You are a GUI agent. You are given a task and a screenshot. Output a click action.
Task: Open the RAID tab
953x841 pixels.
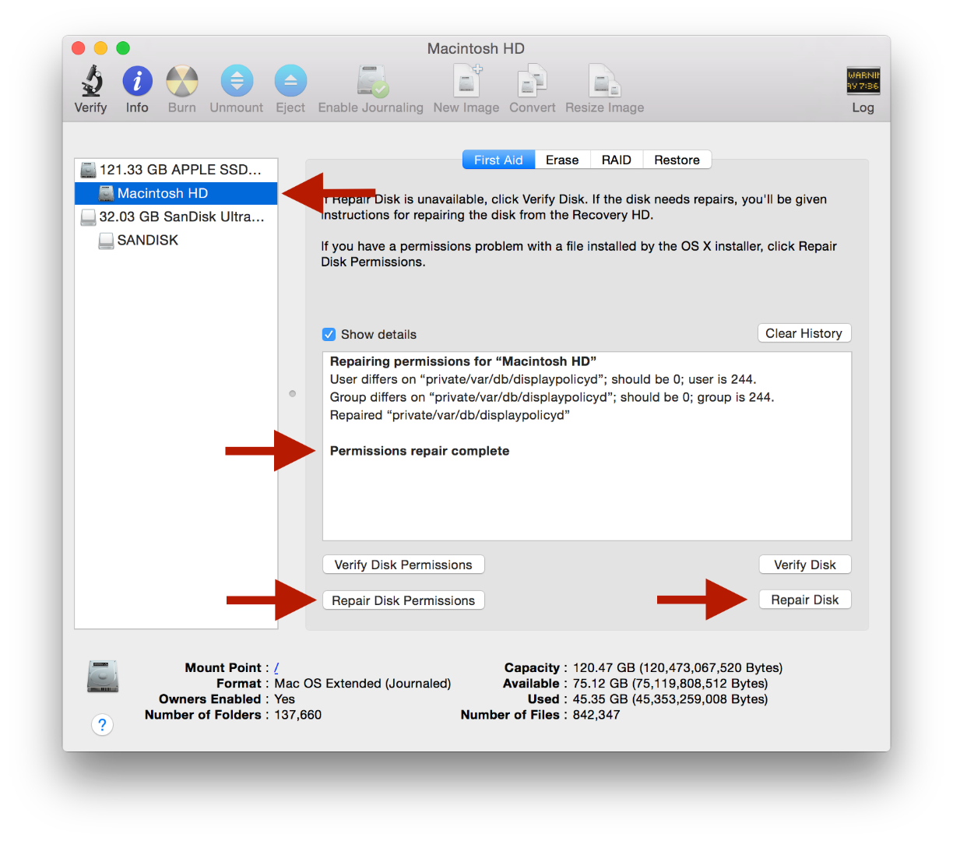pyautogui.click(x=616, y=160)
